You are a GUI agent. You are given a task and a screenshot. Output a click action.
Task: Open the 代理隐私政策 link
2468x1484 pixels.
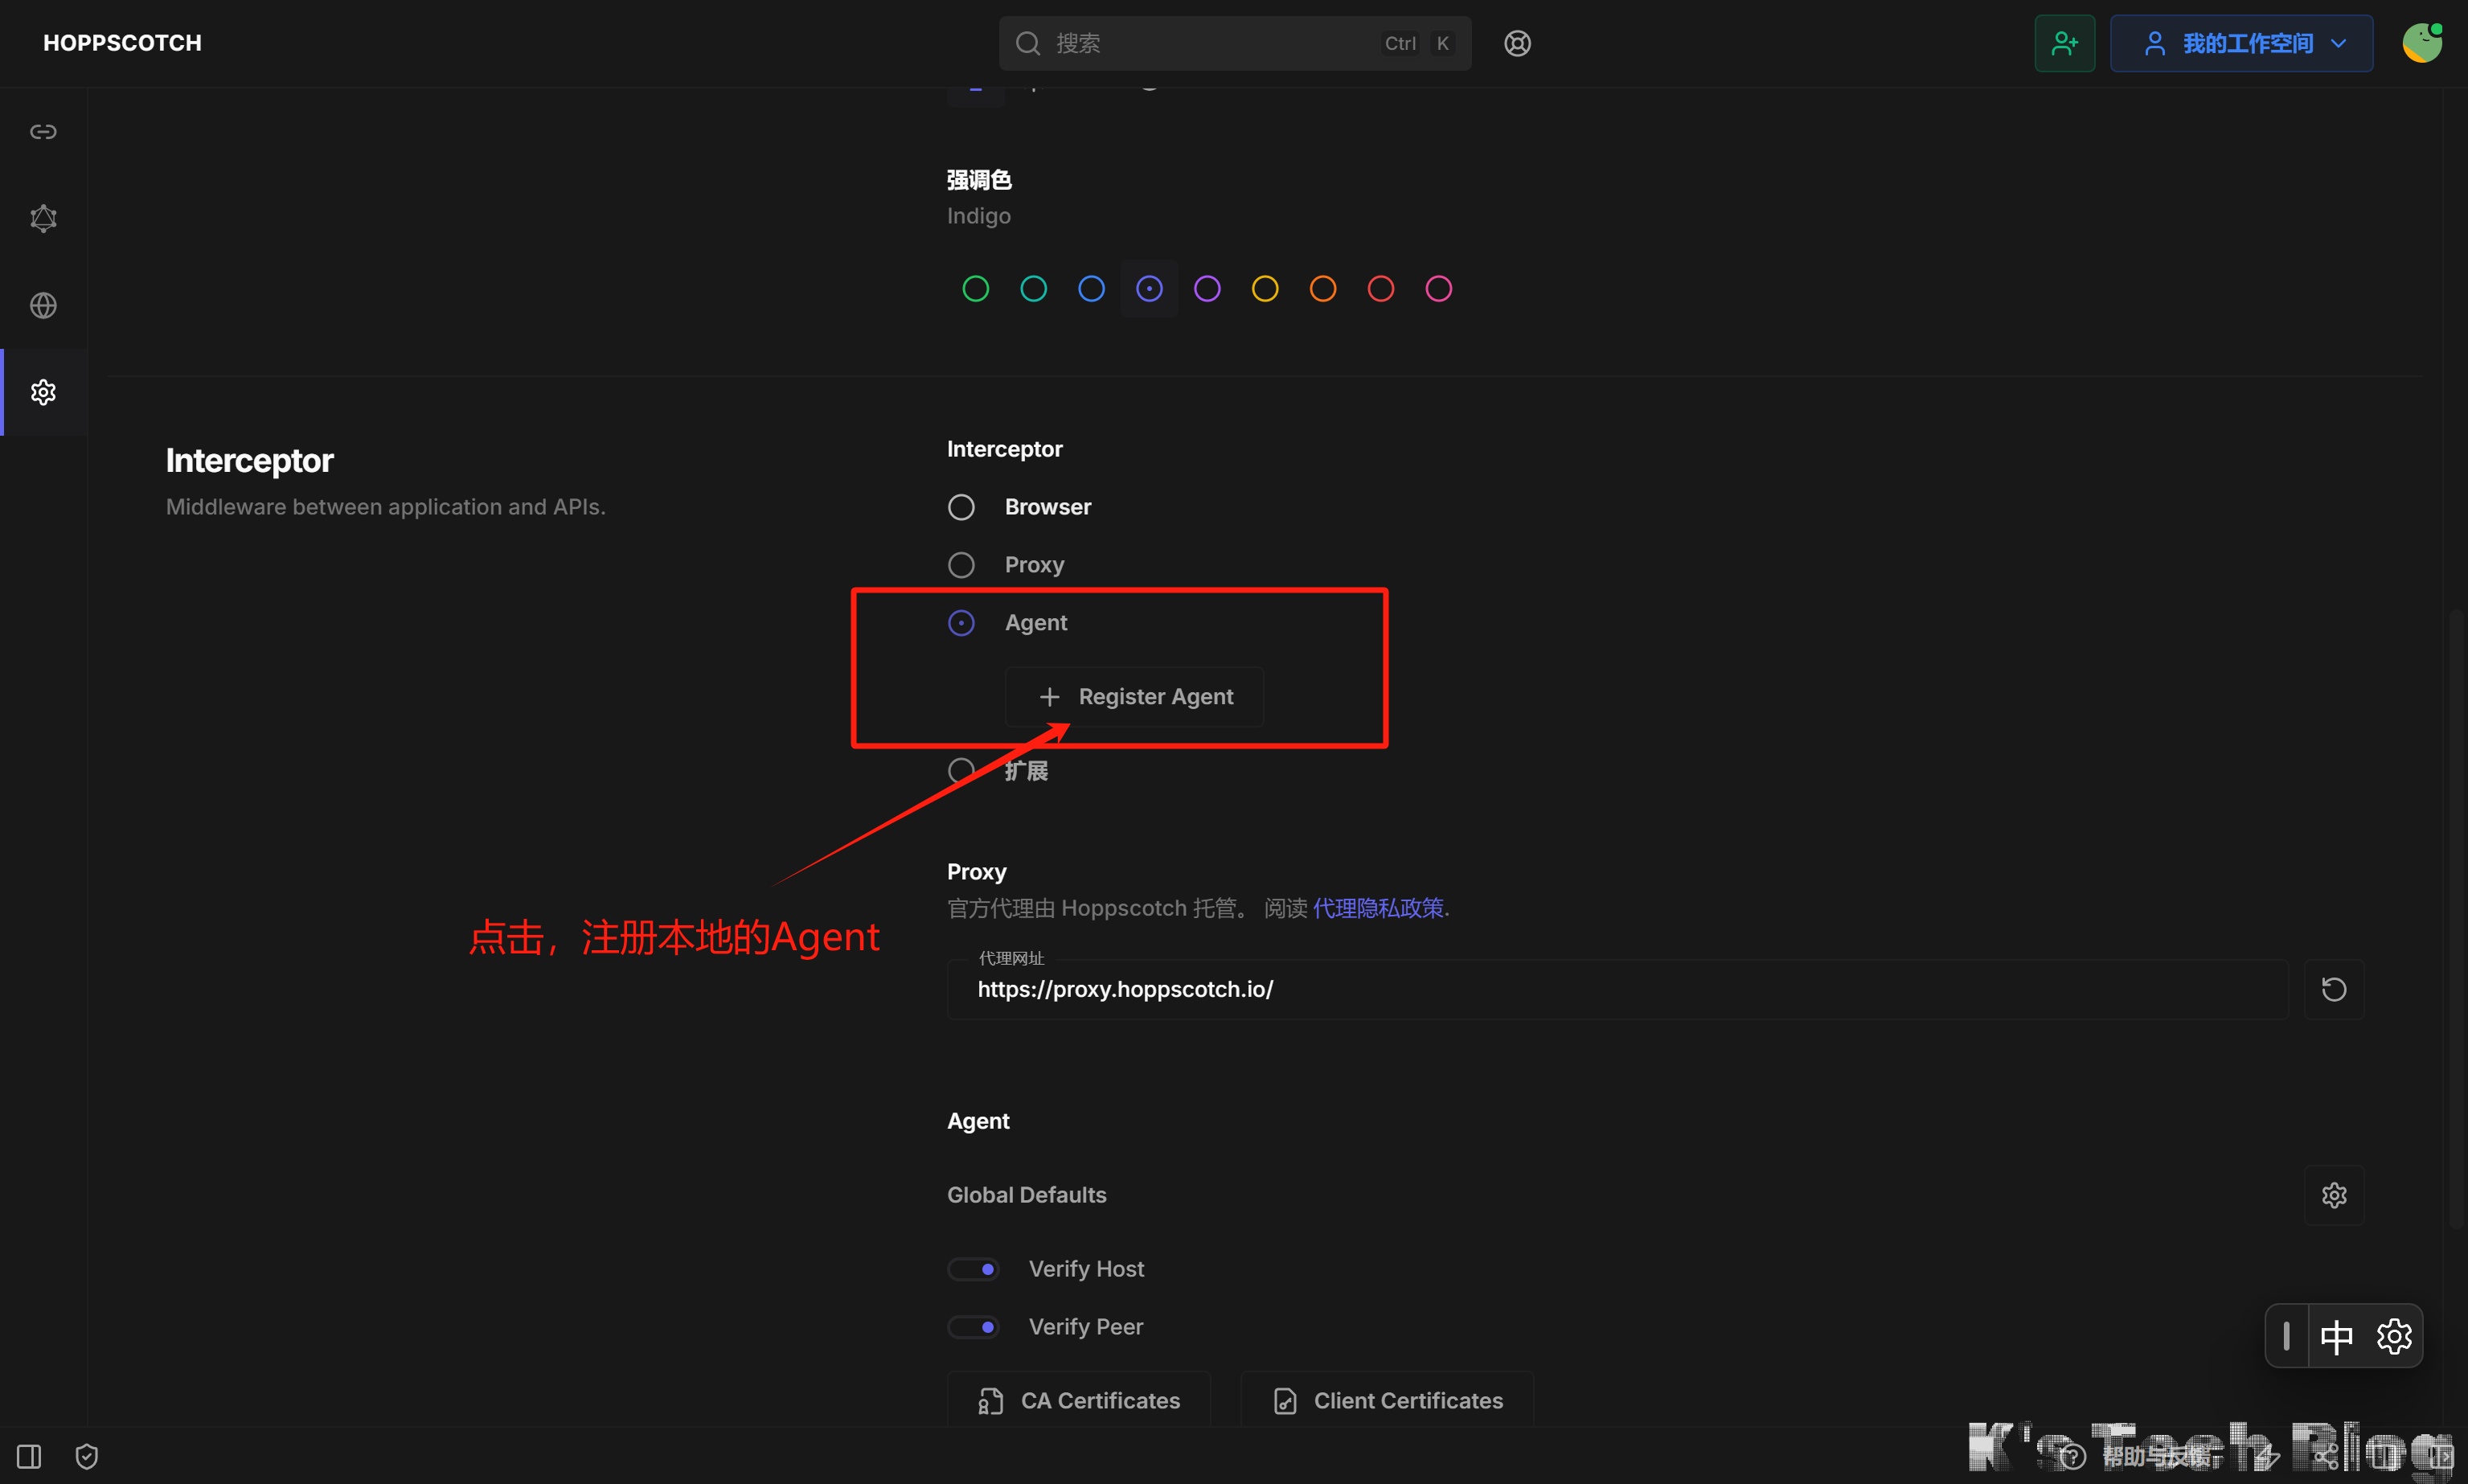click(x=1377, y=908)
